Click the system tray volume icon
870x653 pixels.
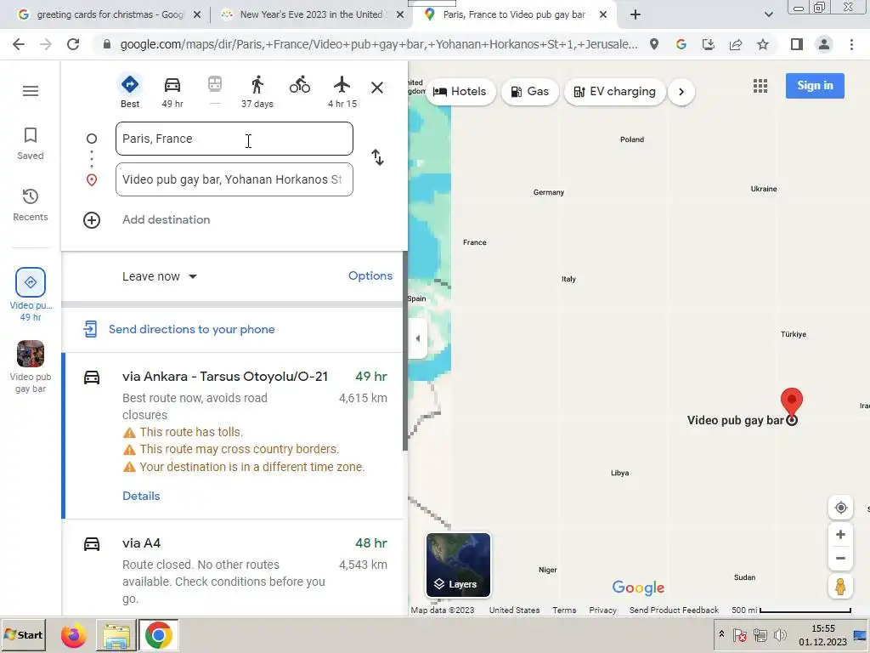tap(780, 635)
